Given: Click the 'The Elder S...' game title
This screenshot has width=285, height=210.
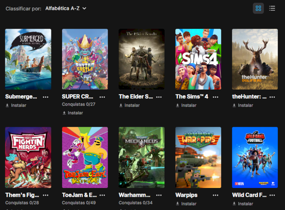Looking at the screenshot, I should [136, 97].
